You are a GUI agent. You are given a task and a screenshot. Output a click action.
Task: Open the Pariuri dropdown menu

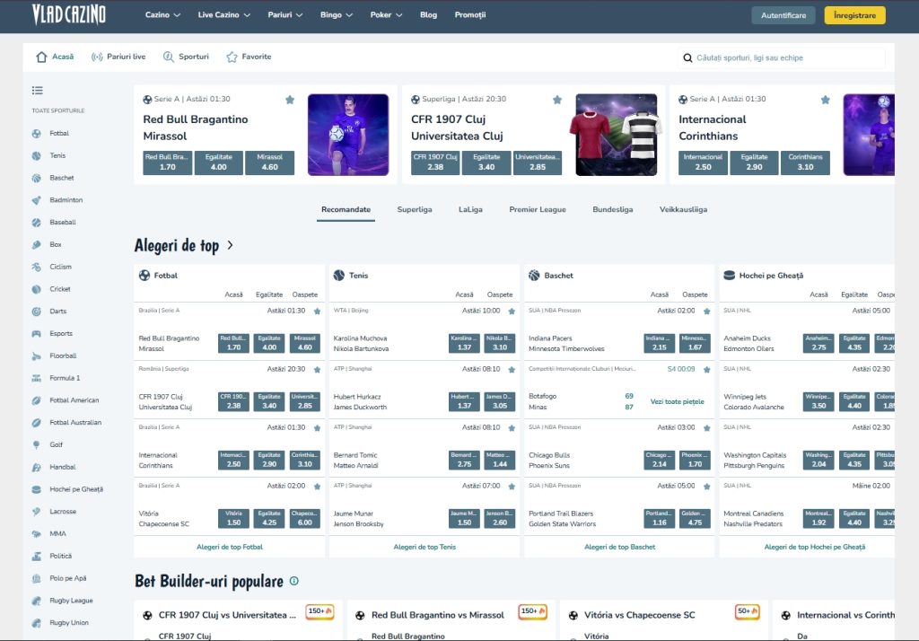(284, 14)
